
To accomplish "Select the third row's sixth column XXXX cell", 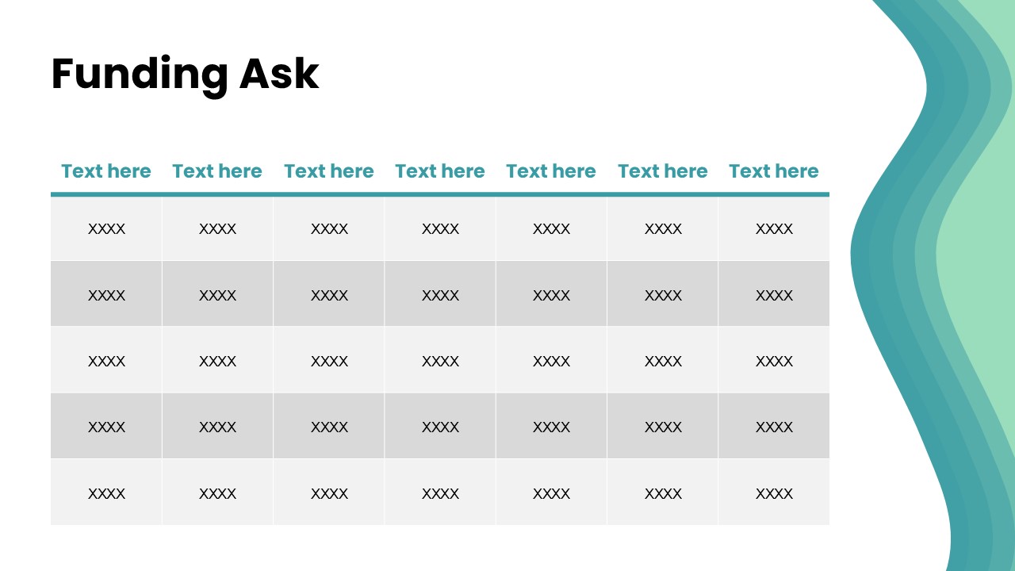I will 663,361.
